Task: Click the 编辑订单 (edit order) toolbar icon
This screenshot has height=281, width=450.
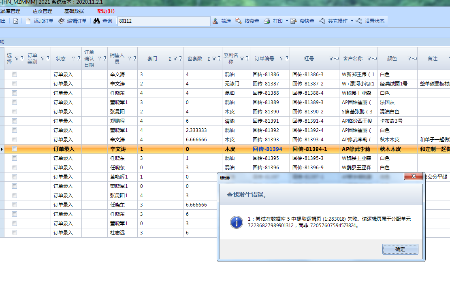Action: coord(62,21)
